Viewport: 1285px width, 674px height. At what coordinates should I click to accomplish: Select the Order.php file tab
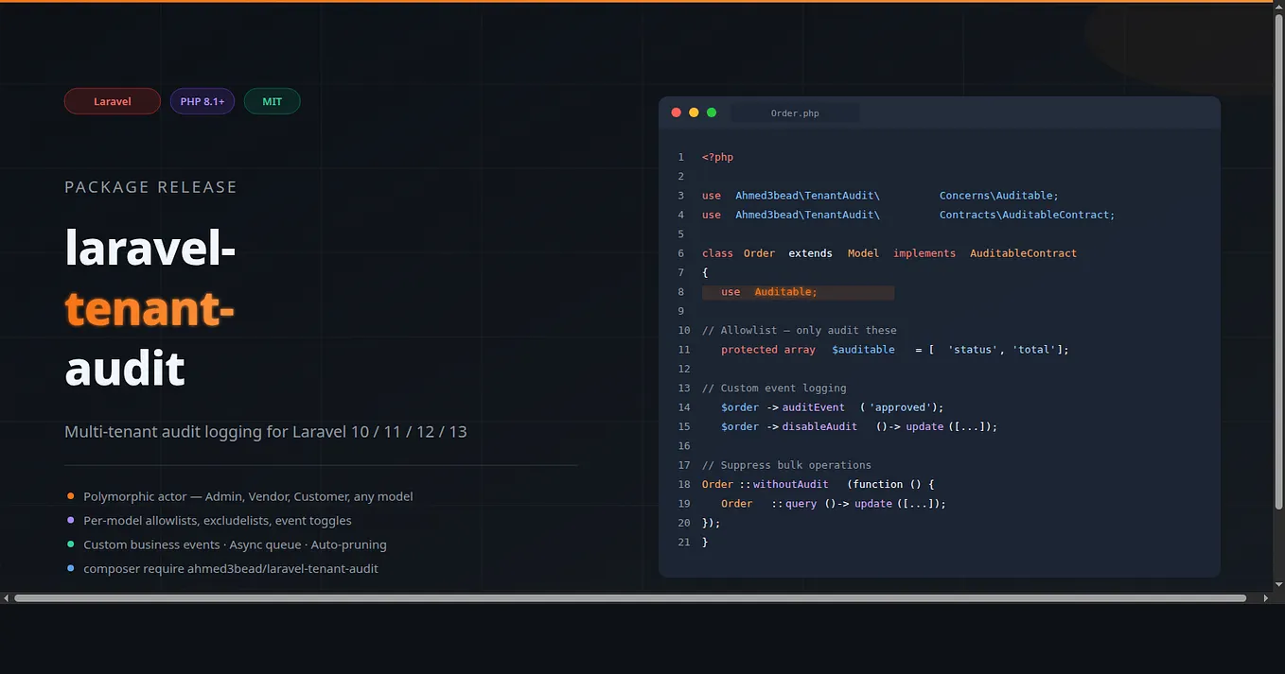pos(795,113)
